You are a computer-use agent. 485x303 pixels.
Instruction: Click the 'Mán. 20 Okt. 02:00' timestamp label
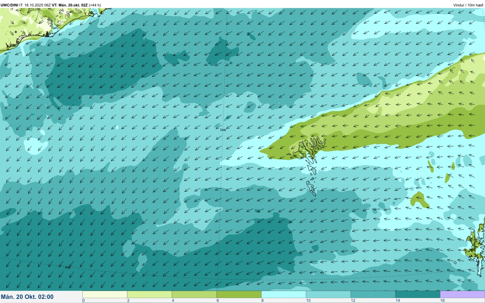click(27, 297)
